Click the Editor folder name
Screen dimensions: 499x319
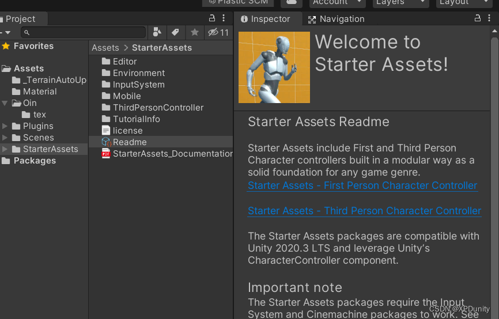point(124,62)
